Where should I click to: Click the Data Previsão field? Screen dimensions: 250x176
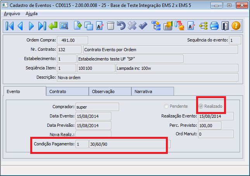tap(93, 126)
